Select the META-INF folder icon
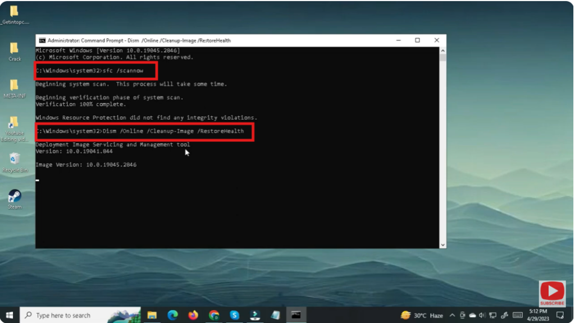 [15, 86]
